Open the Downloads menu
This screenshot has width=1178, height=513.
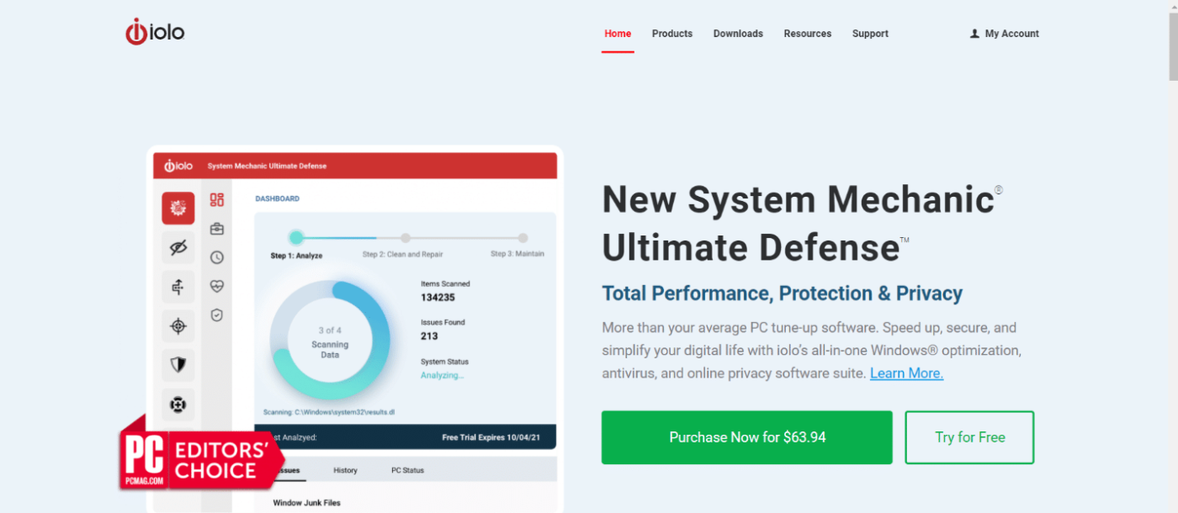738,34
